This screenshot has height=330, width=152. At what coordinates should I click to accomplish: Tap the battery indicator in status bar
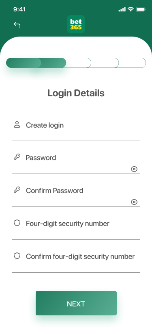[141, 9]
